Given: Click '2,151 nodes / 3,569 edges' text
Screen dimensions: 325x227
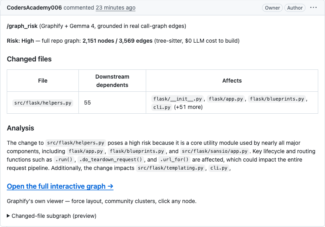Looking at the screenshot, I should point(117,41).
